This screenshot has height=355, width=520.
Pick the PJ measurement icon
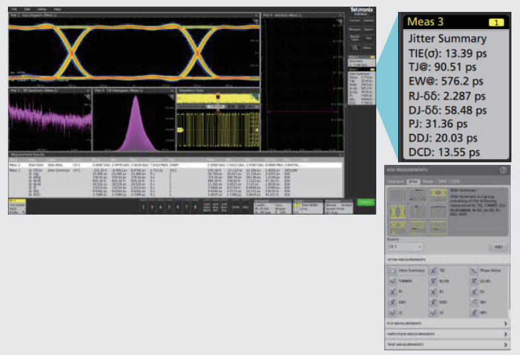tap(393, 290)
